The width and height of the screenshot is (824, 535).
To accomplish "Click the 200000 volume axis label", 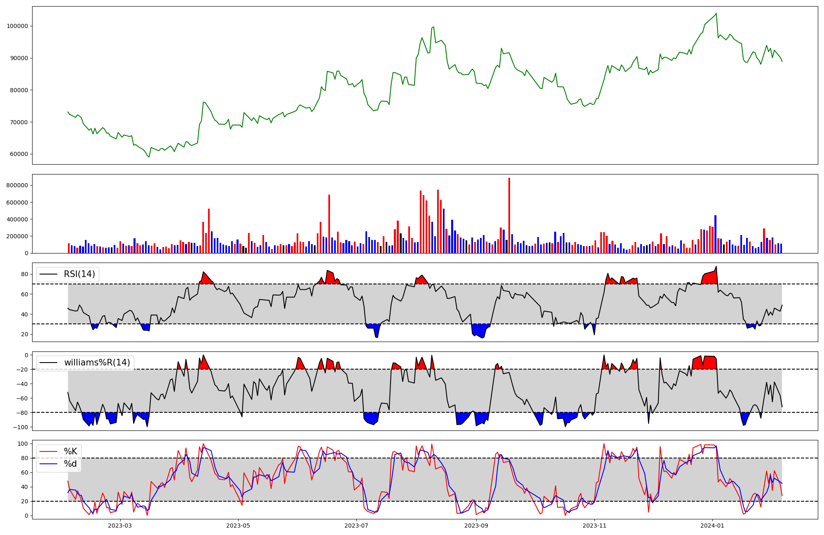I will tap(17, 236).
